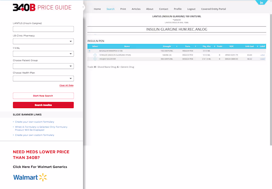
Task: Open the Choose Health Plan dropdown
Action: pos(43,78)
